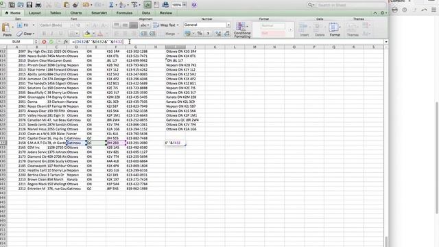Click the Font color letter A icon
The height and width of the screenshot is (247, 439).
pyautogui.click(x=100, y=34)
